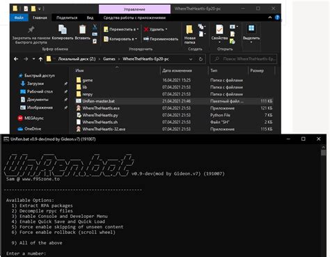Click the scissors cut icon
This screenshot has height=257, width=330.
(x=95, y=26)
